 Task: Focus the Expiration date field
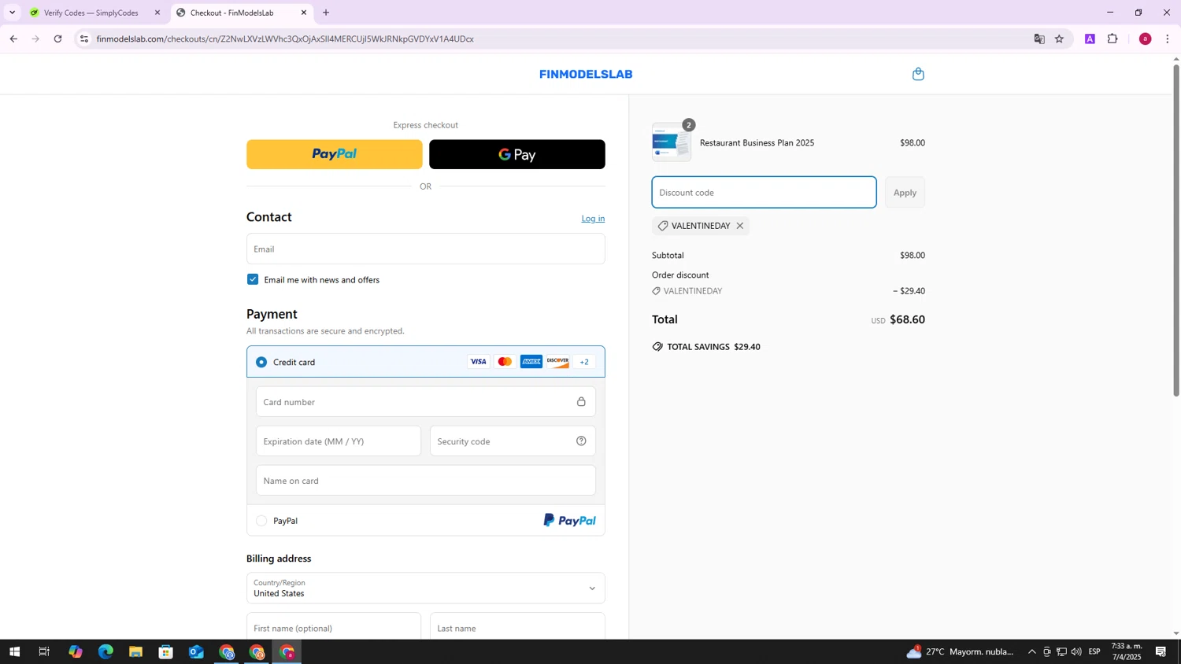pos(339,441)
